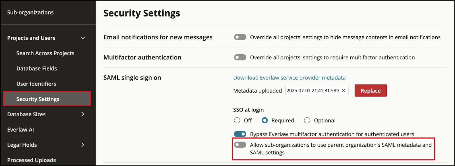Clear the uploaded metadata file
Image resolution: width=455 pixels, height=166 pixels.
344,90
